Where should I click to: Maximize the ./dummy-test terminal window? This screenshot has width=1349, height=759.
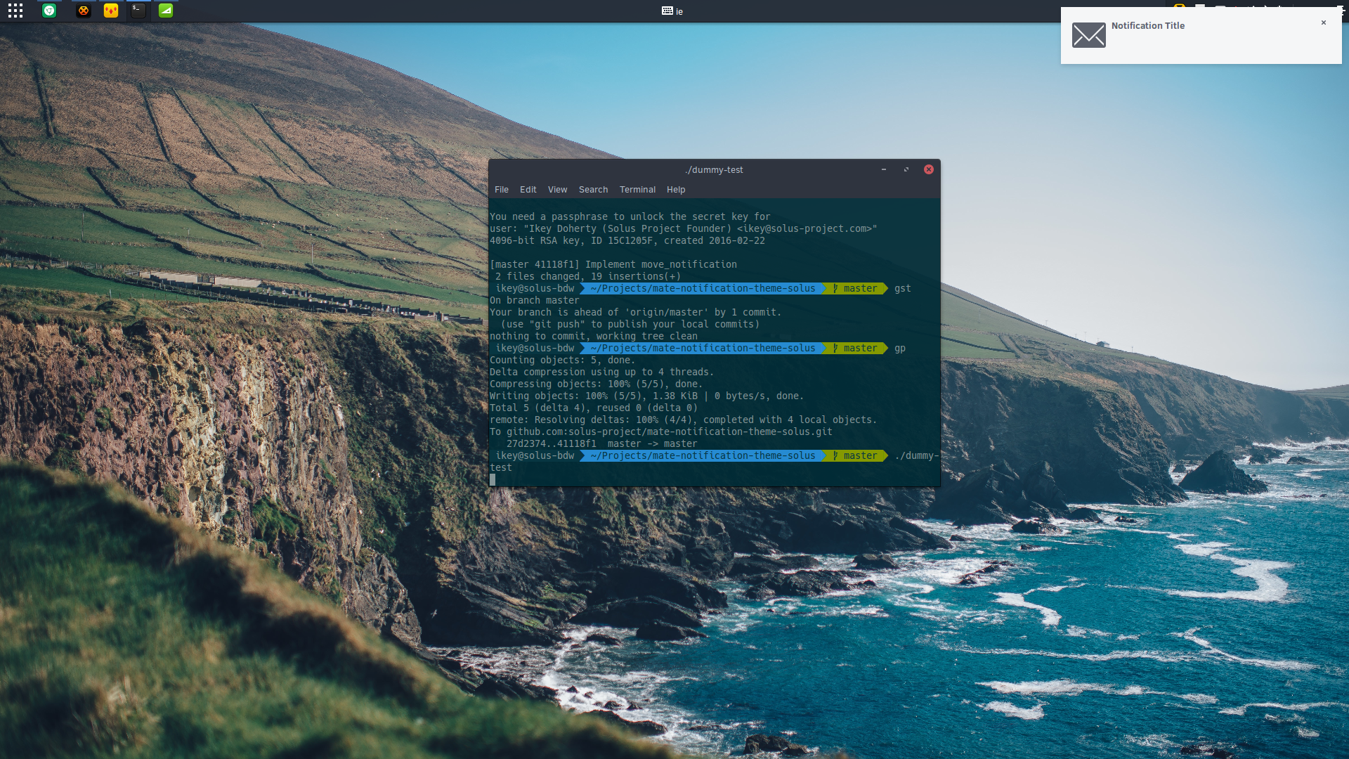tap(906, 169)
